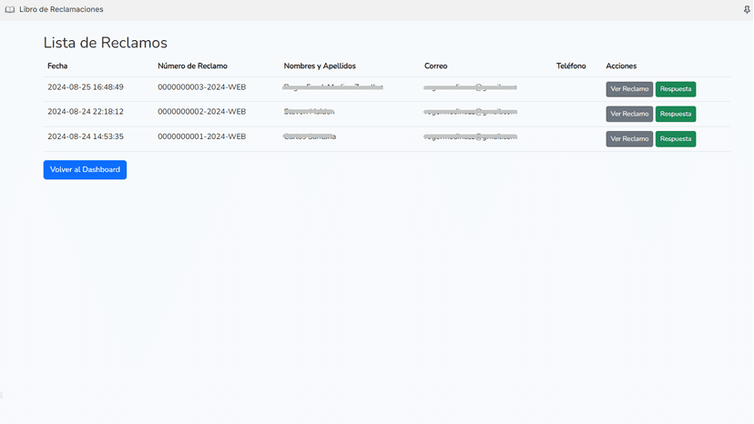Click the Teléfono column header
The height and width of the screenshot is (424, 754).
click(x=571, y=66)
